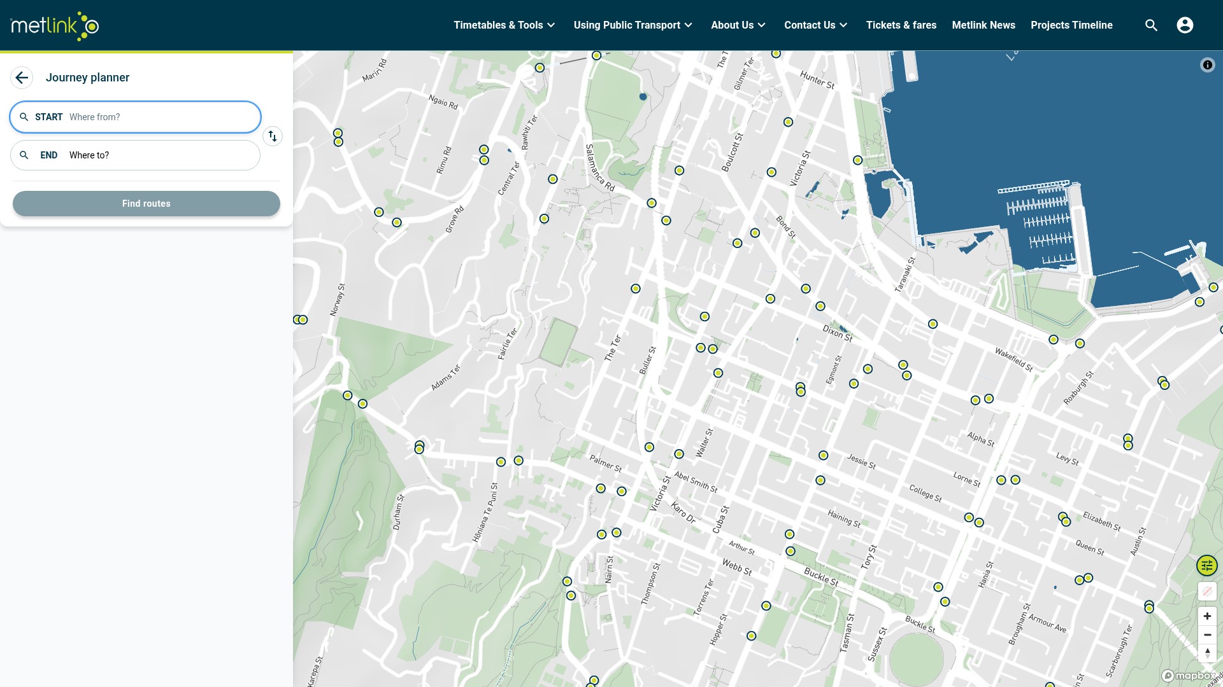Screen dimensions: 1223x687
Task: Click the Find routes button
Action: [147, 204]
